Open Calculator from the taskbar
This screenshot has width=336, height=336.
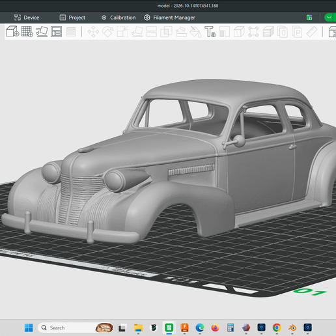coord(231,328)
